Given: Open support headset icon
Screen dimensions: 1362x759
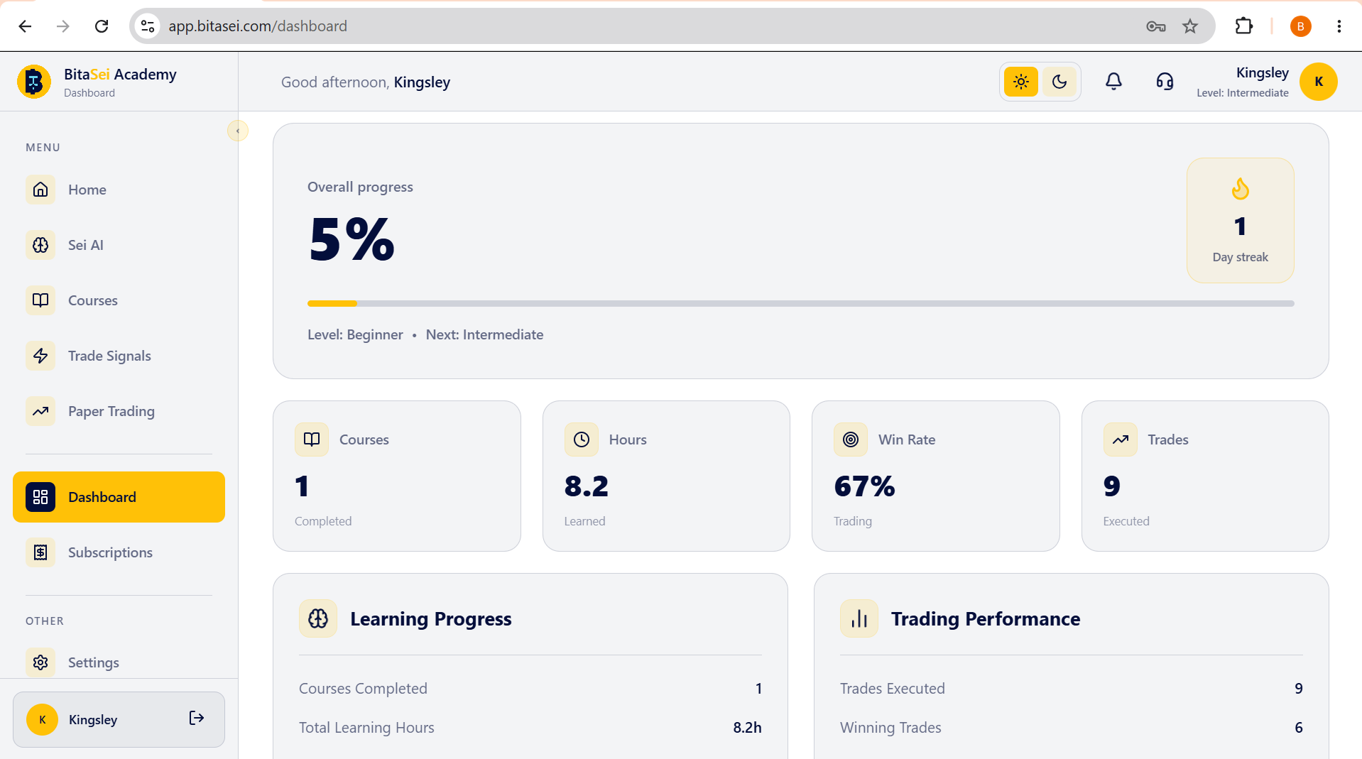Looking at the screenshot, I should (1165, 82).
